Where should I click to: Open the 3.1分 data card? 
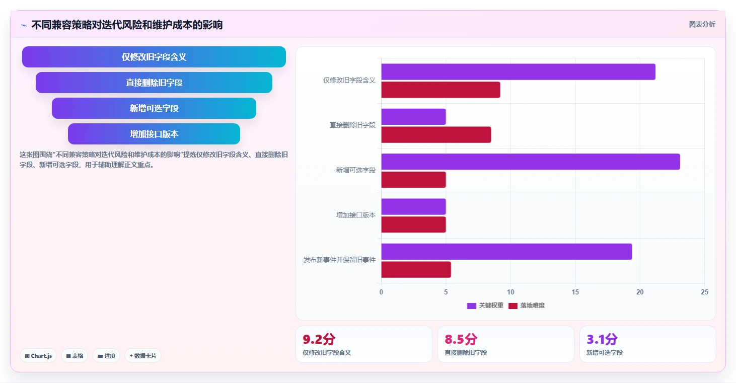click(x=647, y=344)
